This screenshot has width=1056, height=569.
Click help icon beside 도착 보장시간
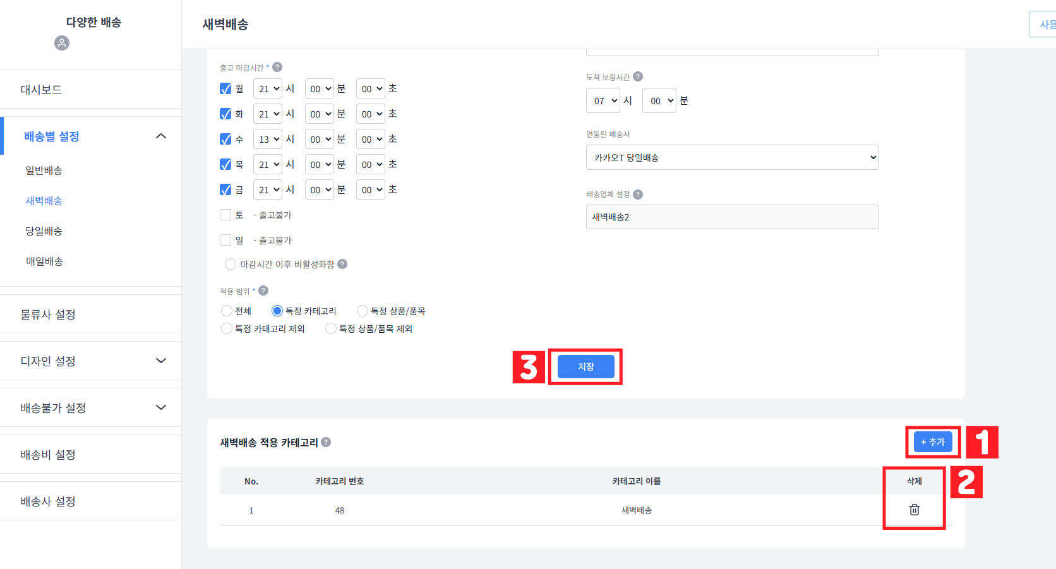click(x=638, y=76)
